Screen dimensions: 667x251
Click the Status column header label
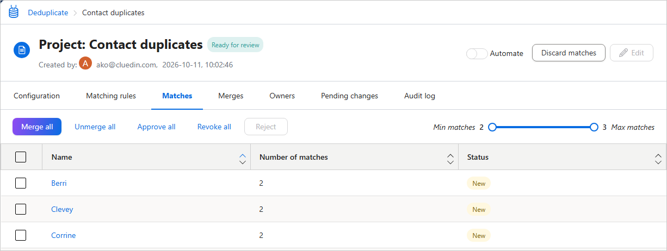(478, 157)
